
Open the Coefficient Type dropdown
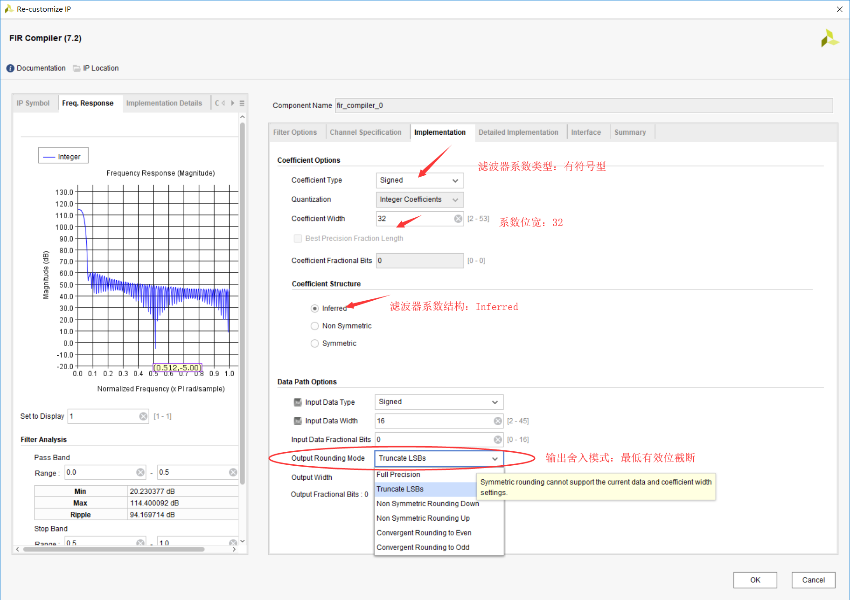(419, 180)
